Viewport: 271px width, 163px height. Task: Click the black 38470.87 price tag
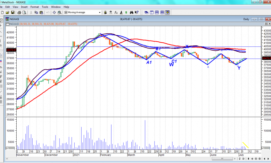[11, 50]
